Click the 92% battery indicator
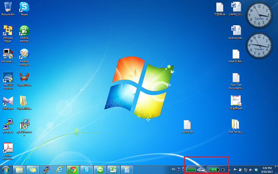The image size is (278, 174). [214, 170]
